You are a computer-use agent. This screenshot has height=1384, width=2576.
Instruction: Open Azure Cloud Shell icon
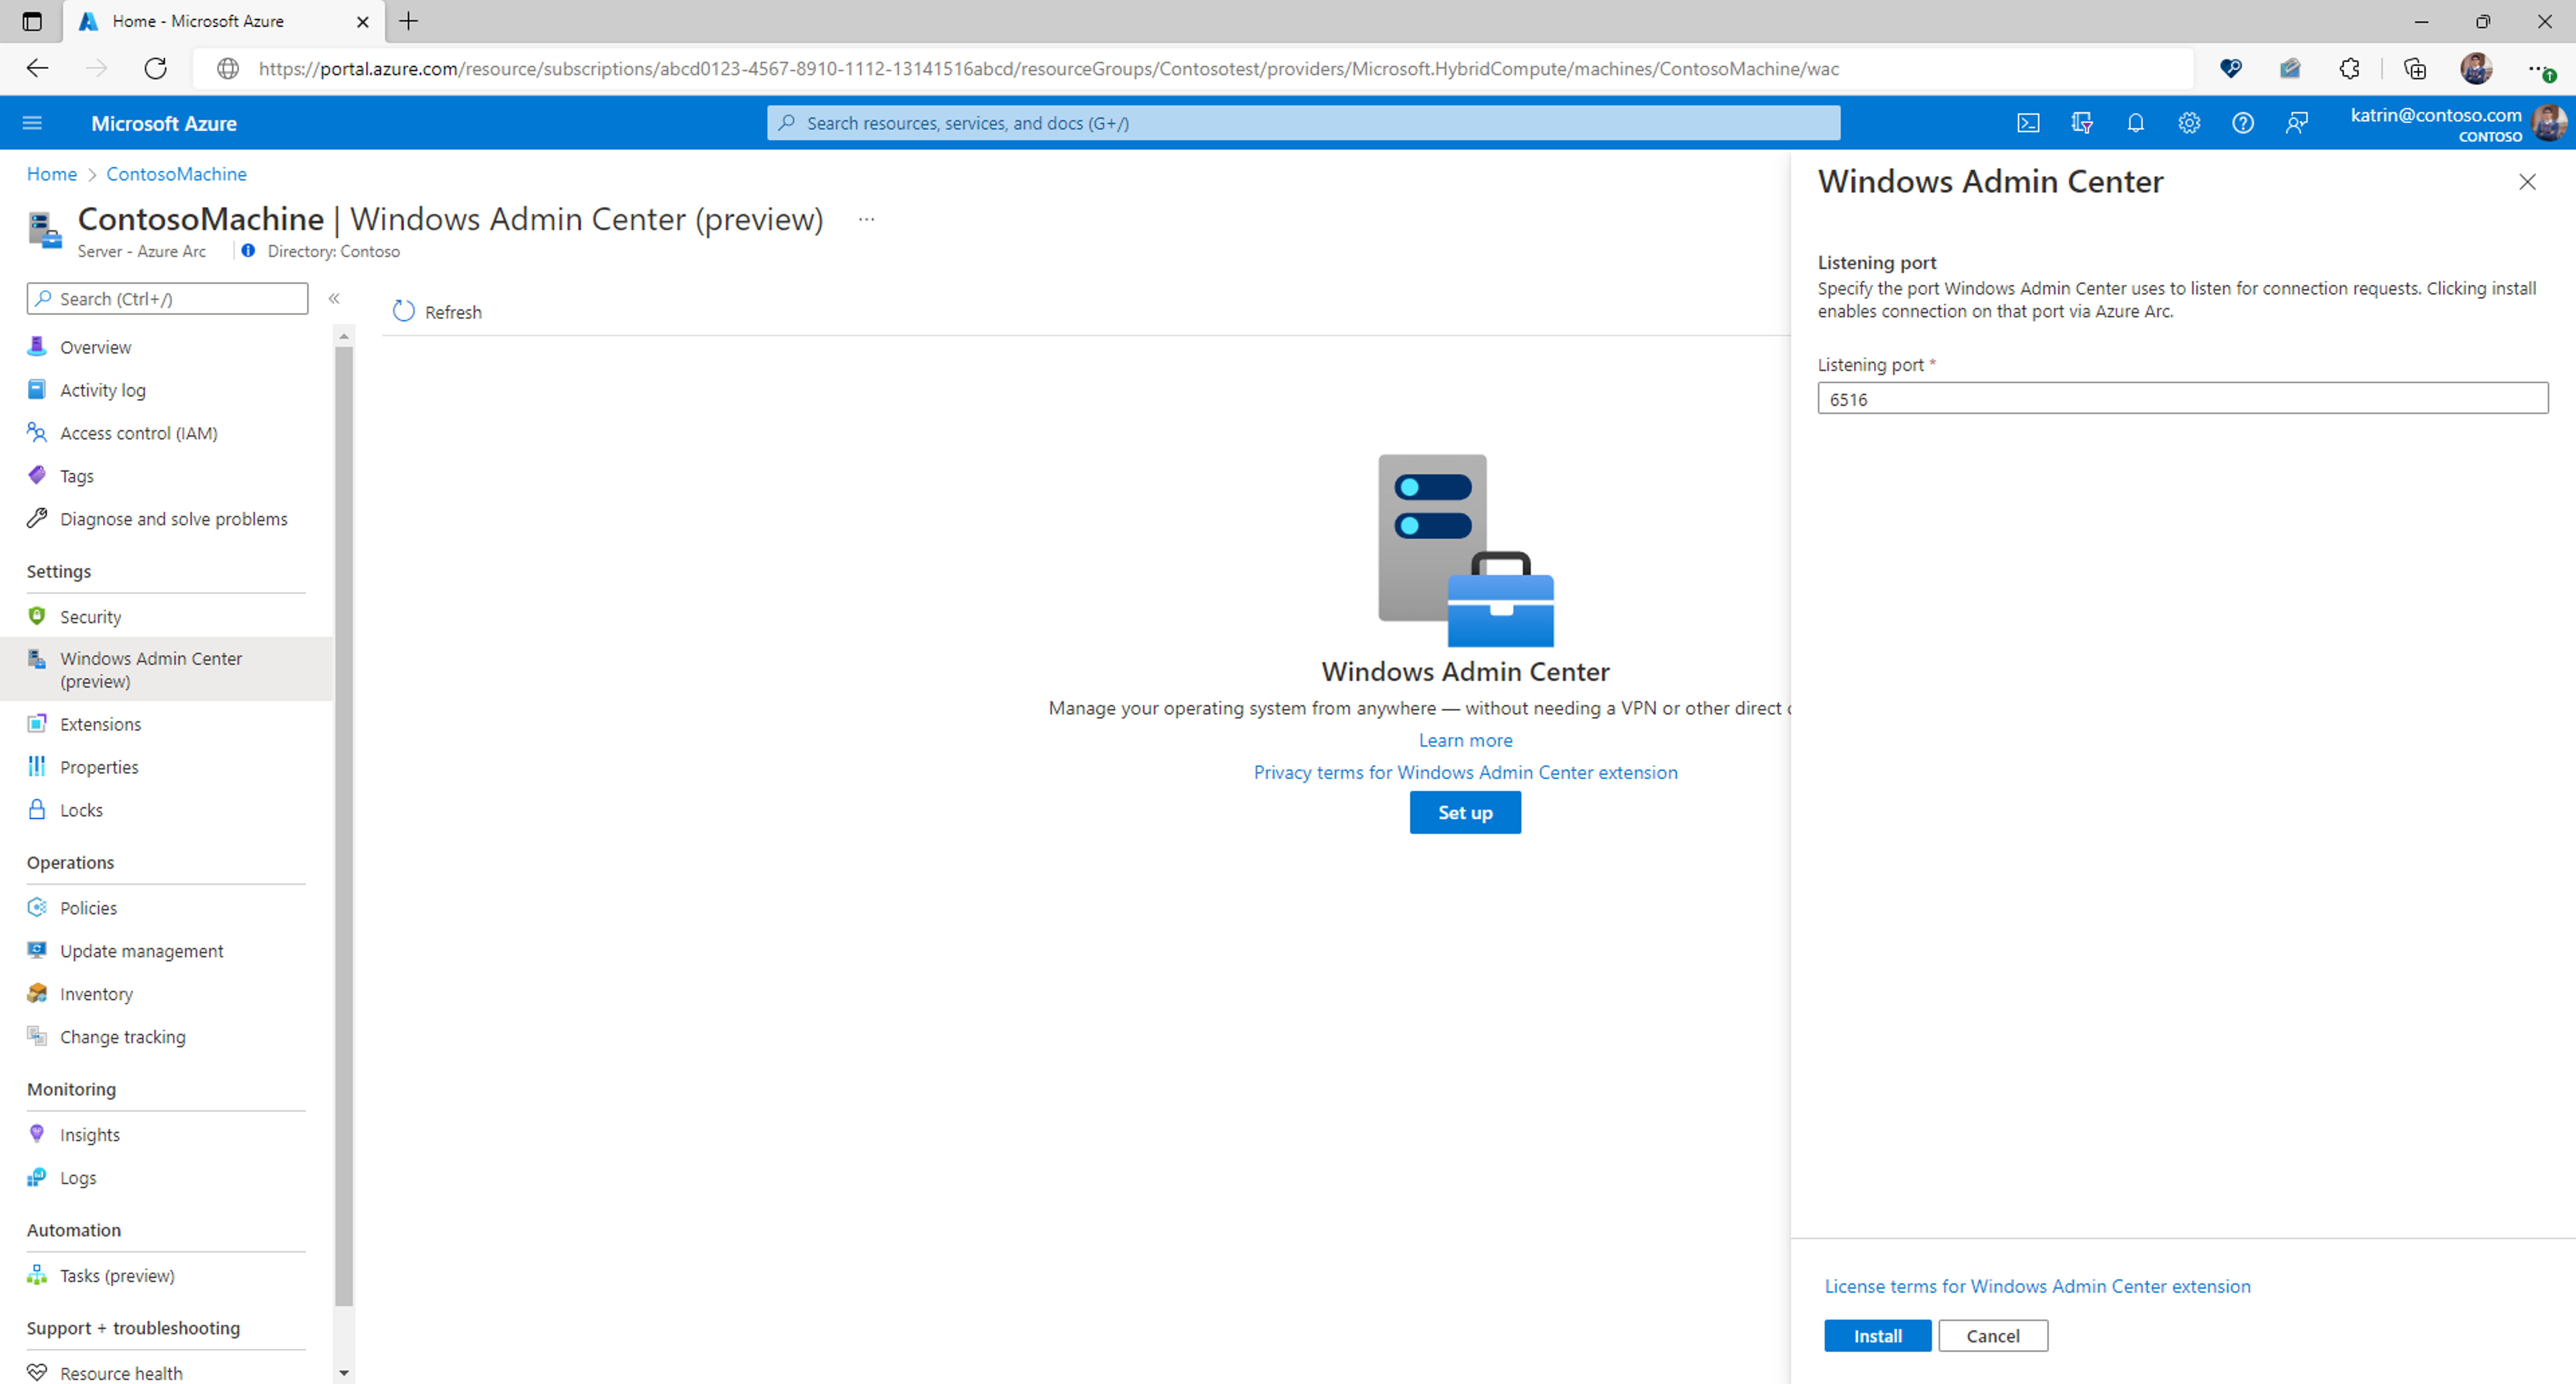2028,123
